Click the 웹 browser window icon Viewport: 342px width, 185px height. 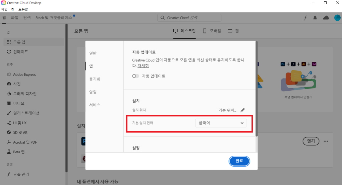230,31
